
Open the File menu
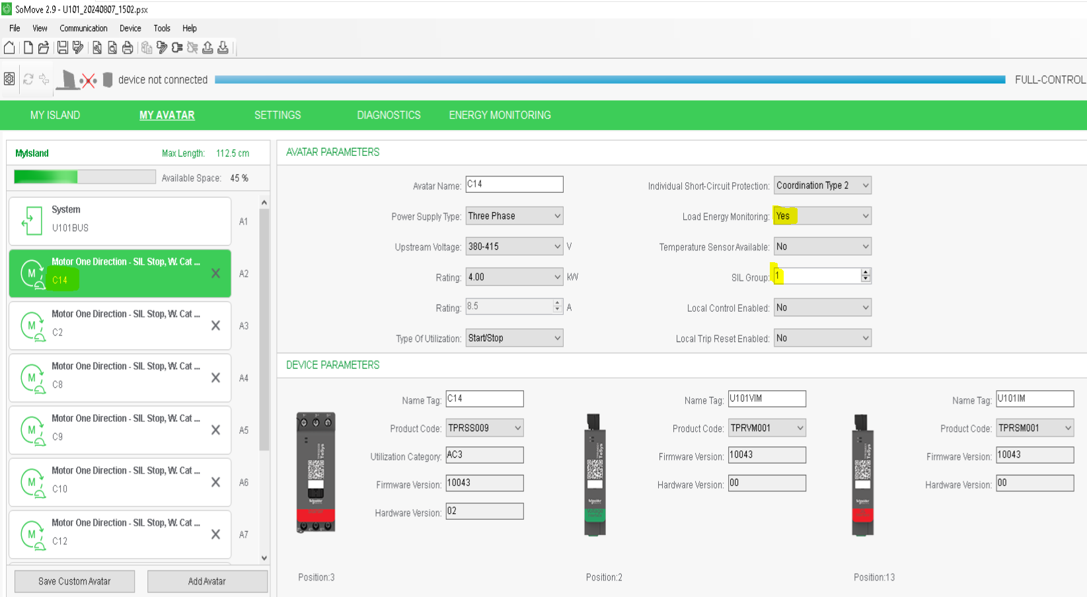tap(15, 28)
